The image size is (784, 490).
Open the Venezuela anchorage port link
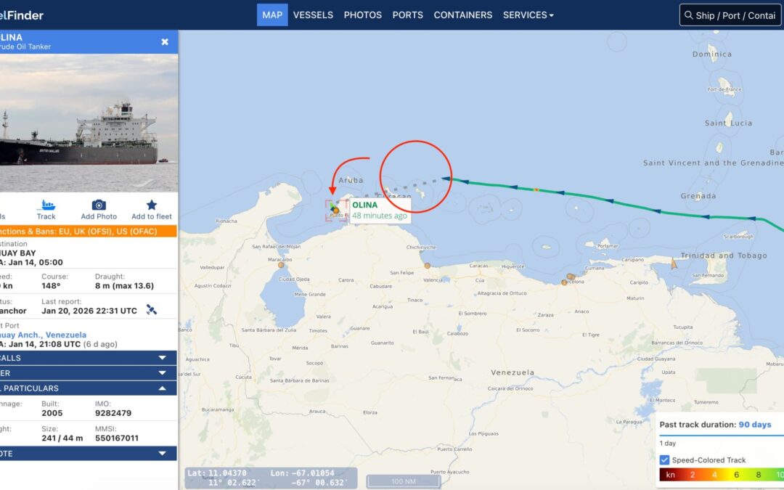coord(43,335)
